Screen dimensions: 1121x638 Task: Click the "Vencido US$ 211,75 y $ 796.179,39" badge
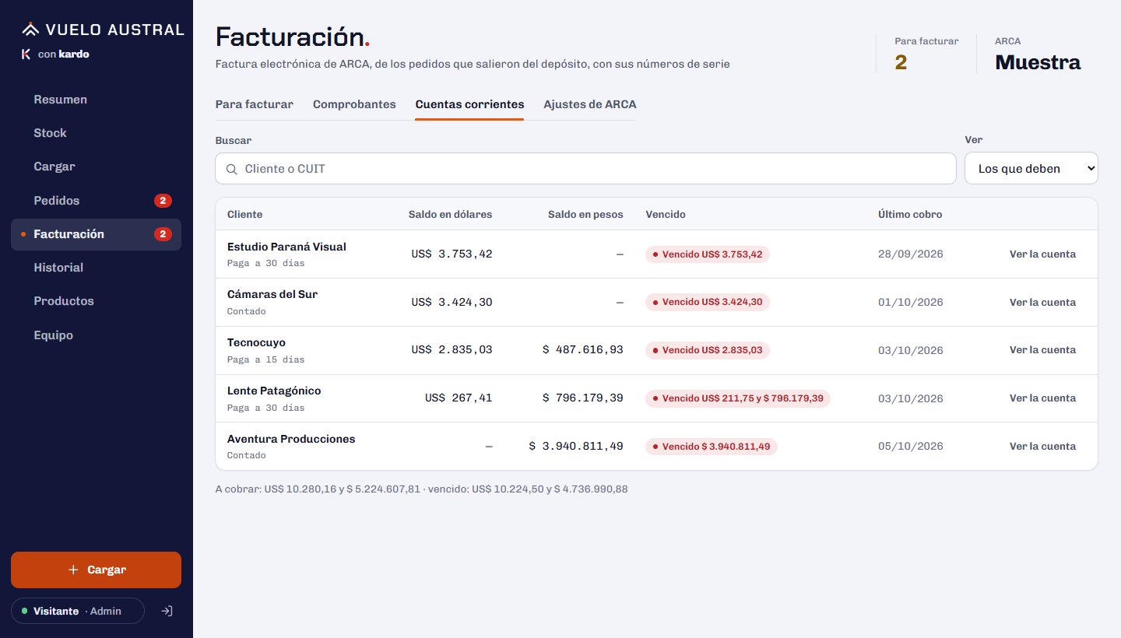click(x=738, y=398)
